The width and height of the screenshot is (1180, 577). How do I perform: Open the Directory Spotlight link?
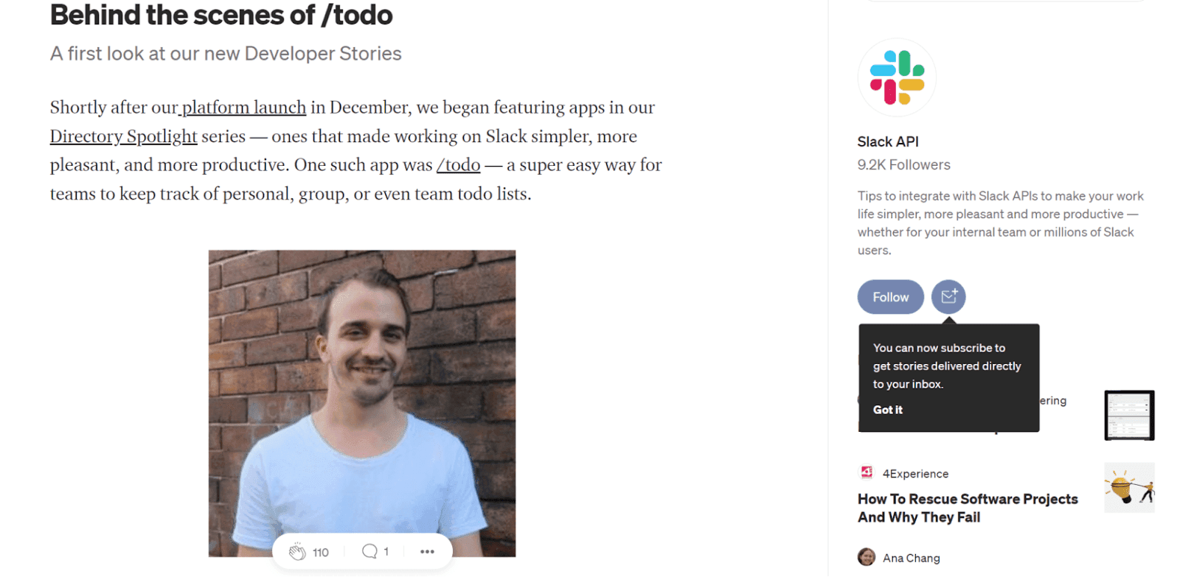pos(122,136)
